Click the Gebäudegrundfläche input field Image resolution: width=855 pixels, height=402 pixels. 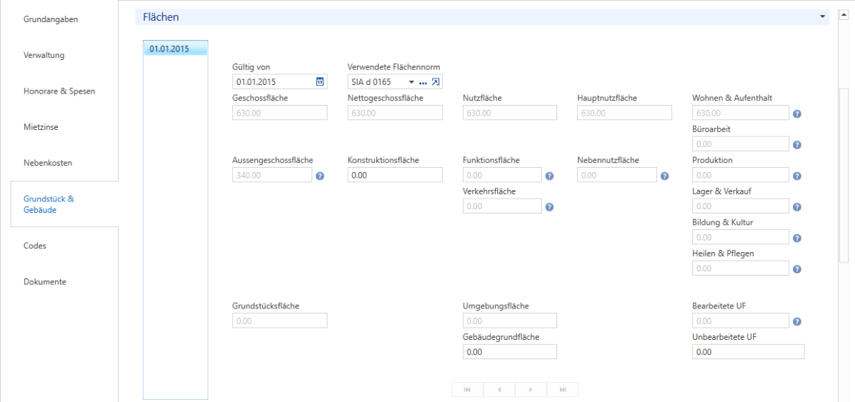coord(510,352)
